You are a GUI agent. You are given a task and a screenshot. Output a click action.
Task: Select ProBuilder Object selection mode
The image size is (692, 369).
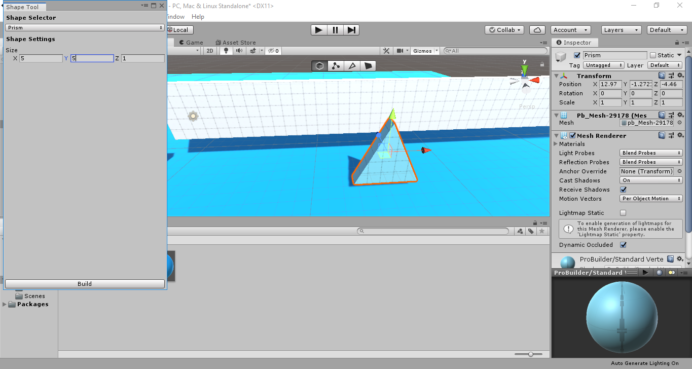pos(319,65)
